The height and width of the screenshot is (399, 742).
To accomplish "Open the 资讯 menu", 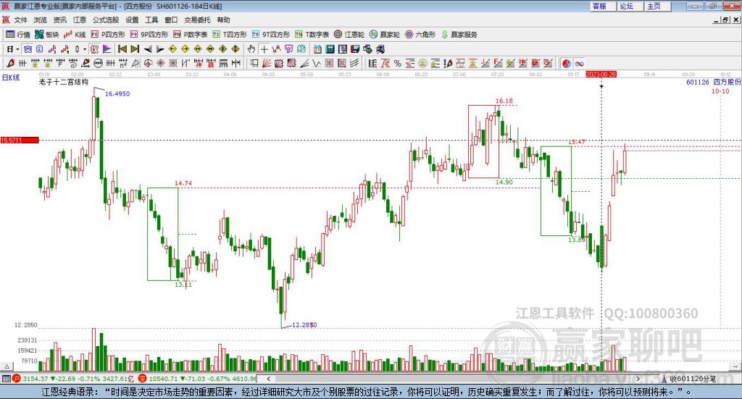I will click(59, 20).
